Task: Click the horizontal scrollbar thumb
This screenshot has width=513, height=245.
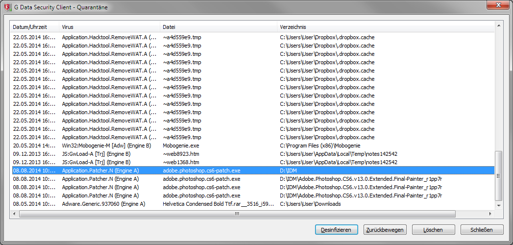Action: (x=237, y=214)
